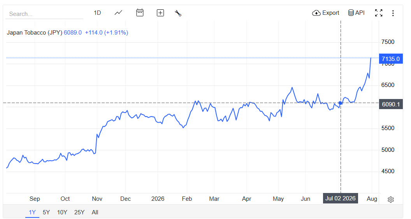Open the 1D interval selector
This screenshot has width=411, height=219.
point(97,13)
